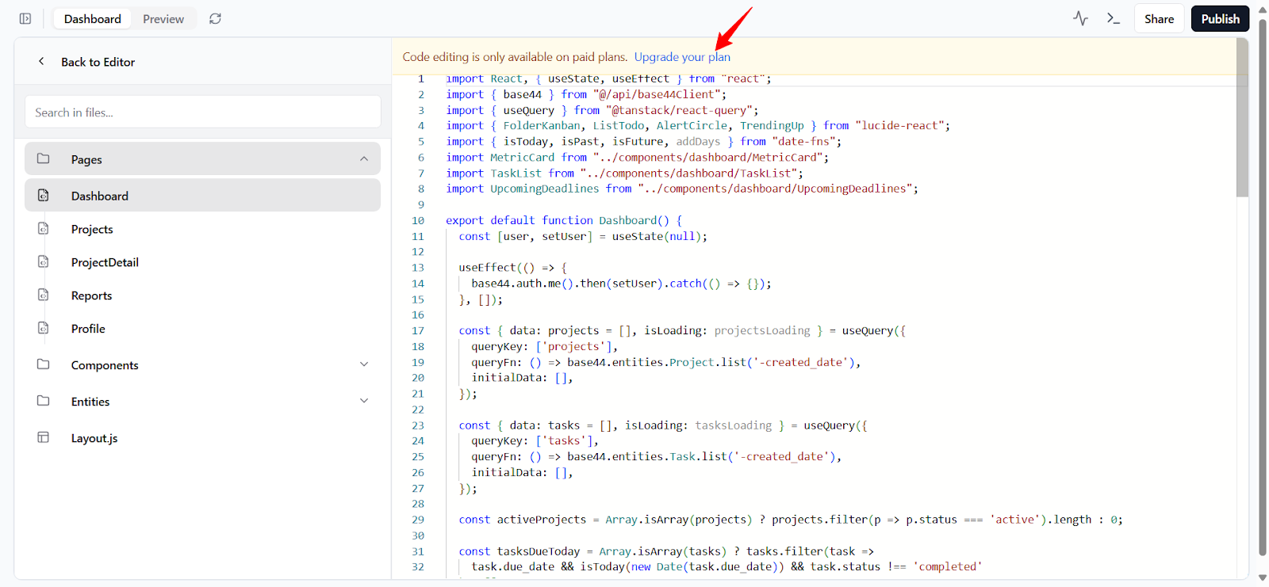Expand the Components section chevron

364,364
